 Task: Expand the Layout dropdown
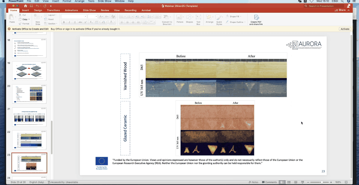[50, 15]
